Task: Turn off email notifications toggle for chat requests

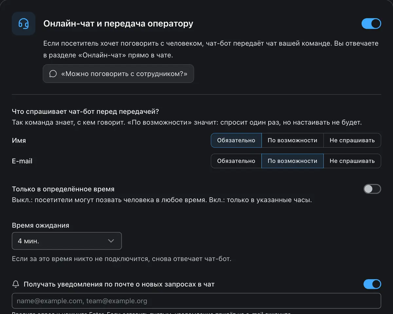Action: (x=372, y=284)
